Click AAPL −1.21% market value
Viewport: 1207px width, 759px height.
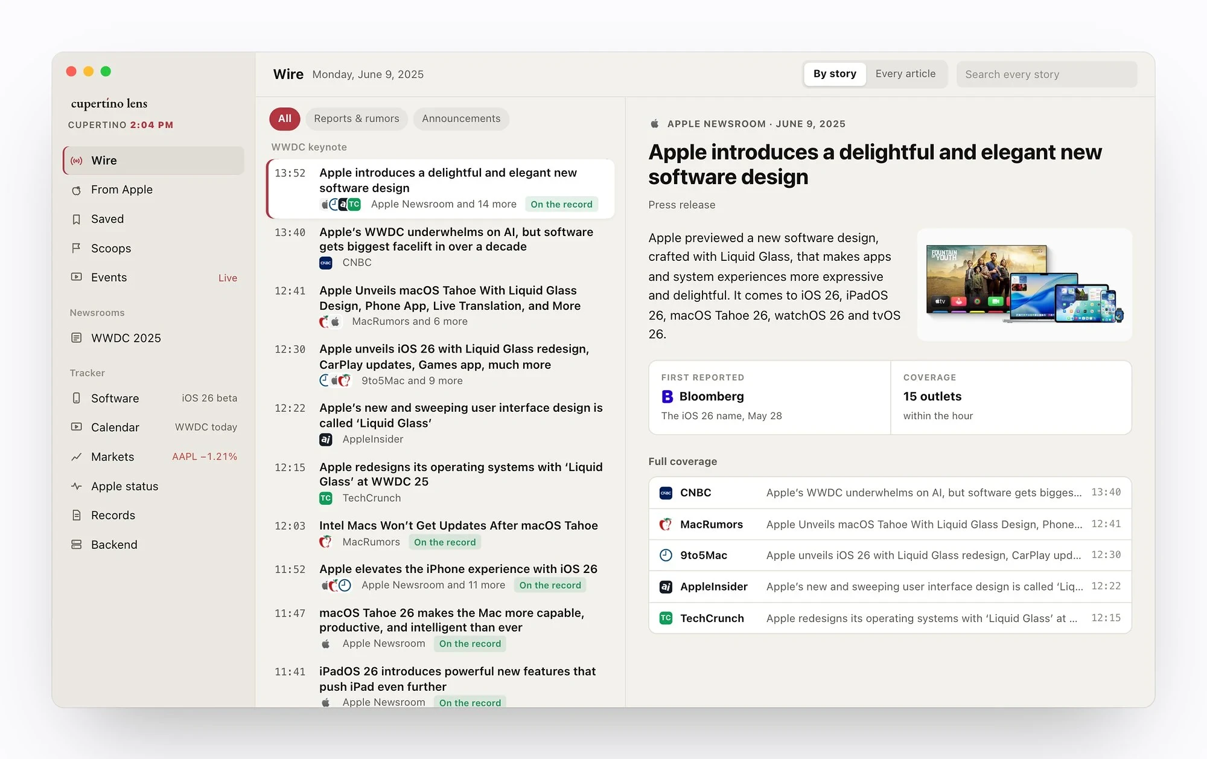(x=205, y=457)
